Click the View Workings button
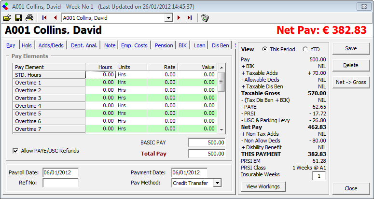374x199 pixels. tap(263, 186)
